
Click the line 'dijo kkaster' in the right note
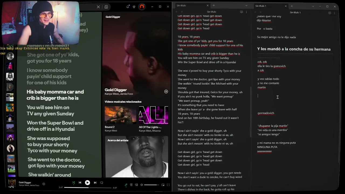pyautogui.click(x=264, y=20)
